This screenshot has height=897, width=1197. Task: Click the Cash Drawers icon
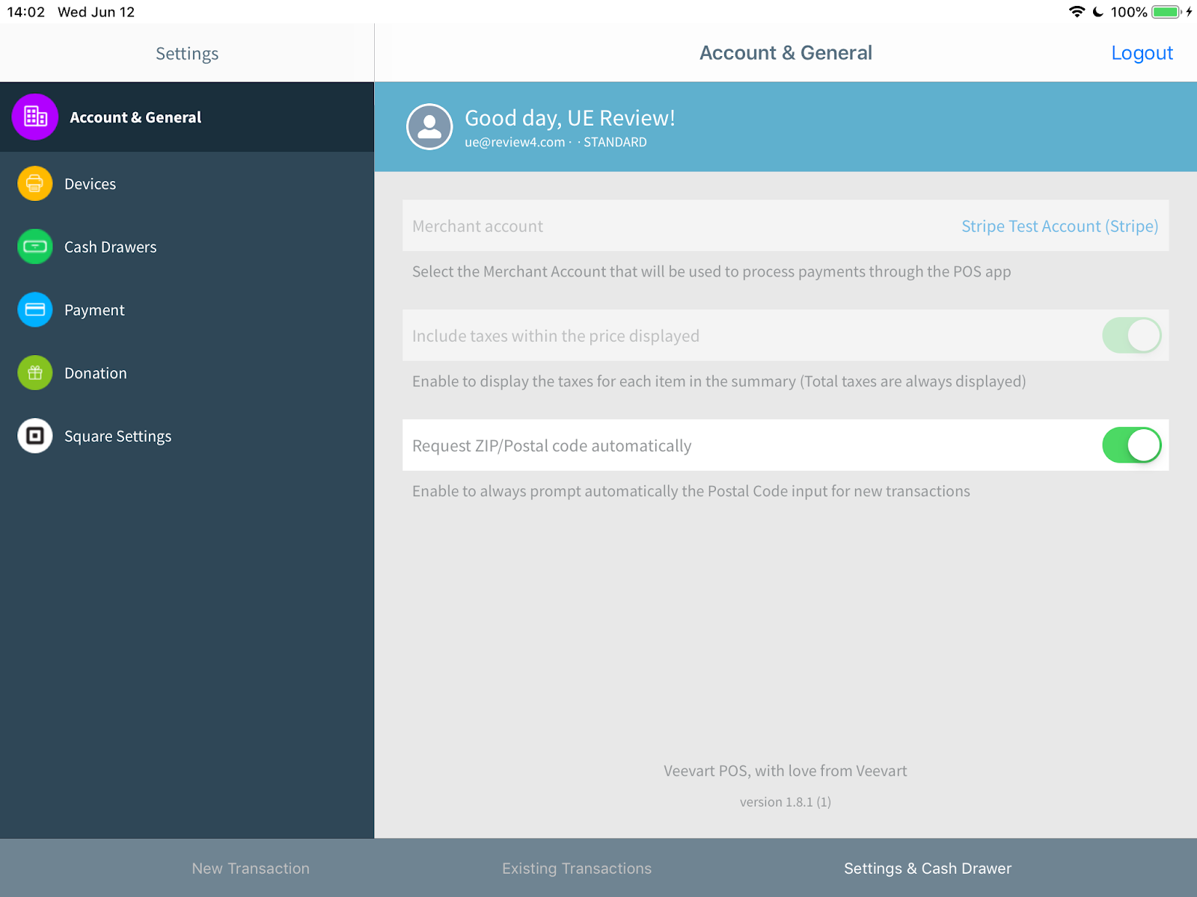[34, 247]
